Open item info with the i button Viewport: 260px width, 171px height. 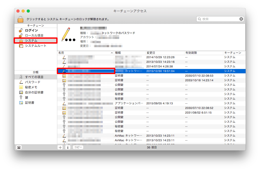coord(68,147)
